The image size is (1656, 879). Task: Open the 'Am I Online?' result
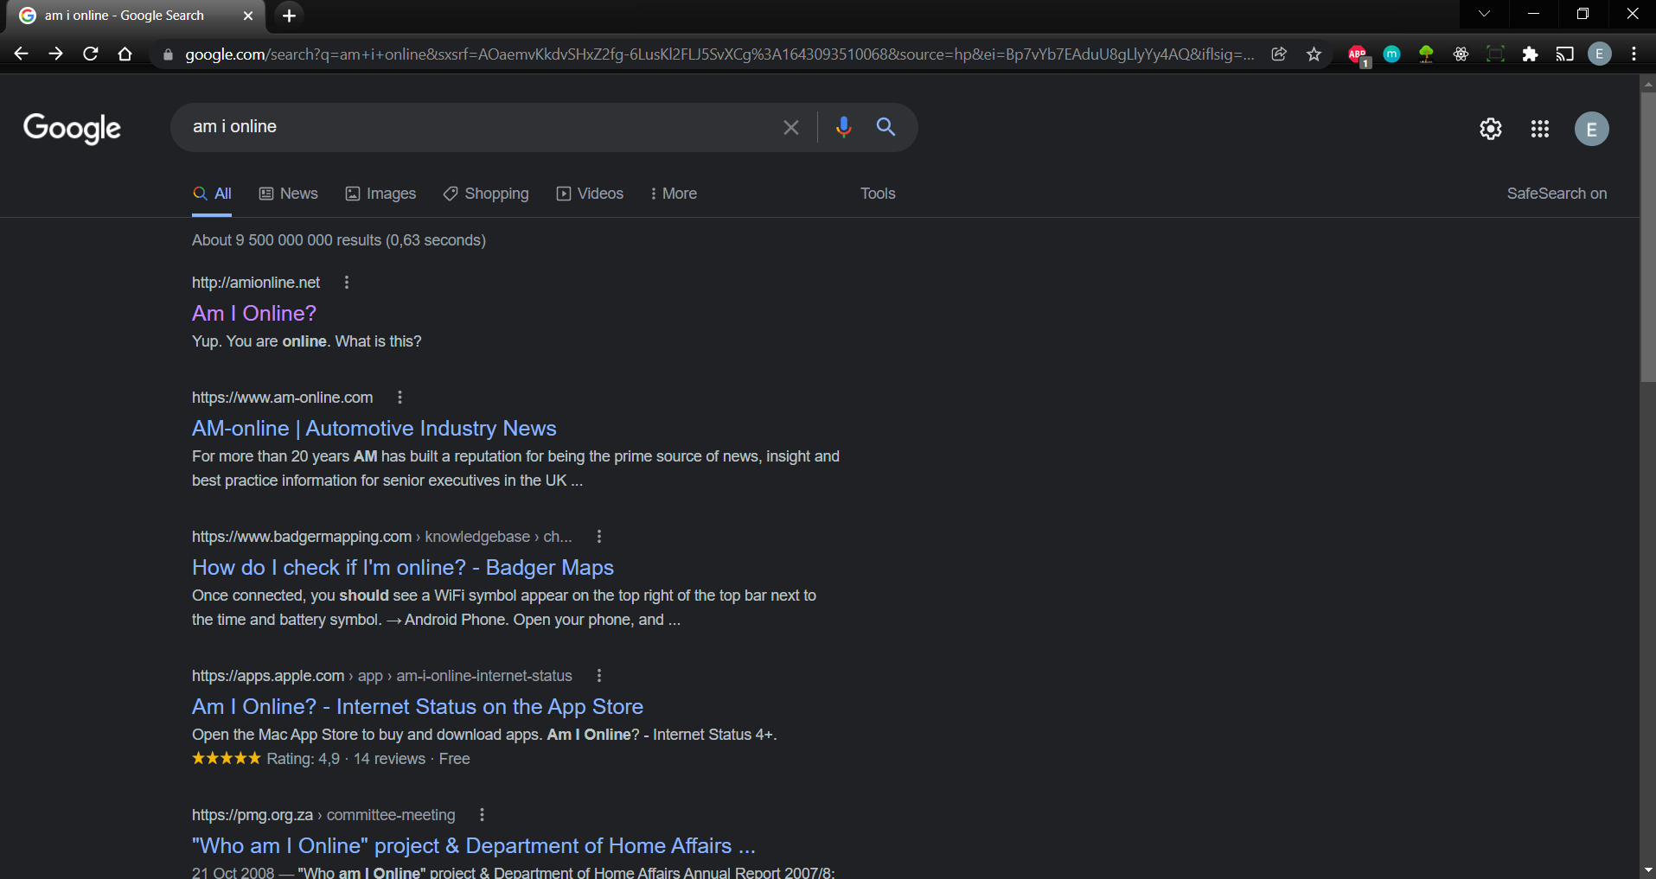[x=254, y=313]
